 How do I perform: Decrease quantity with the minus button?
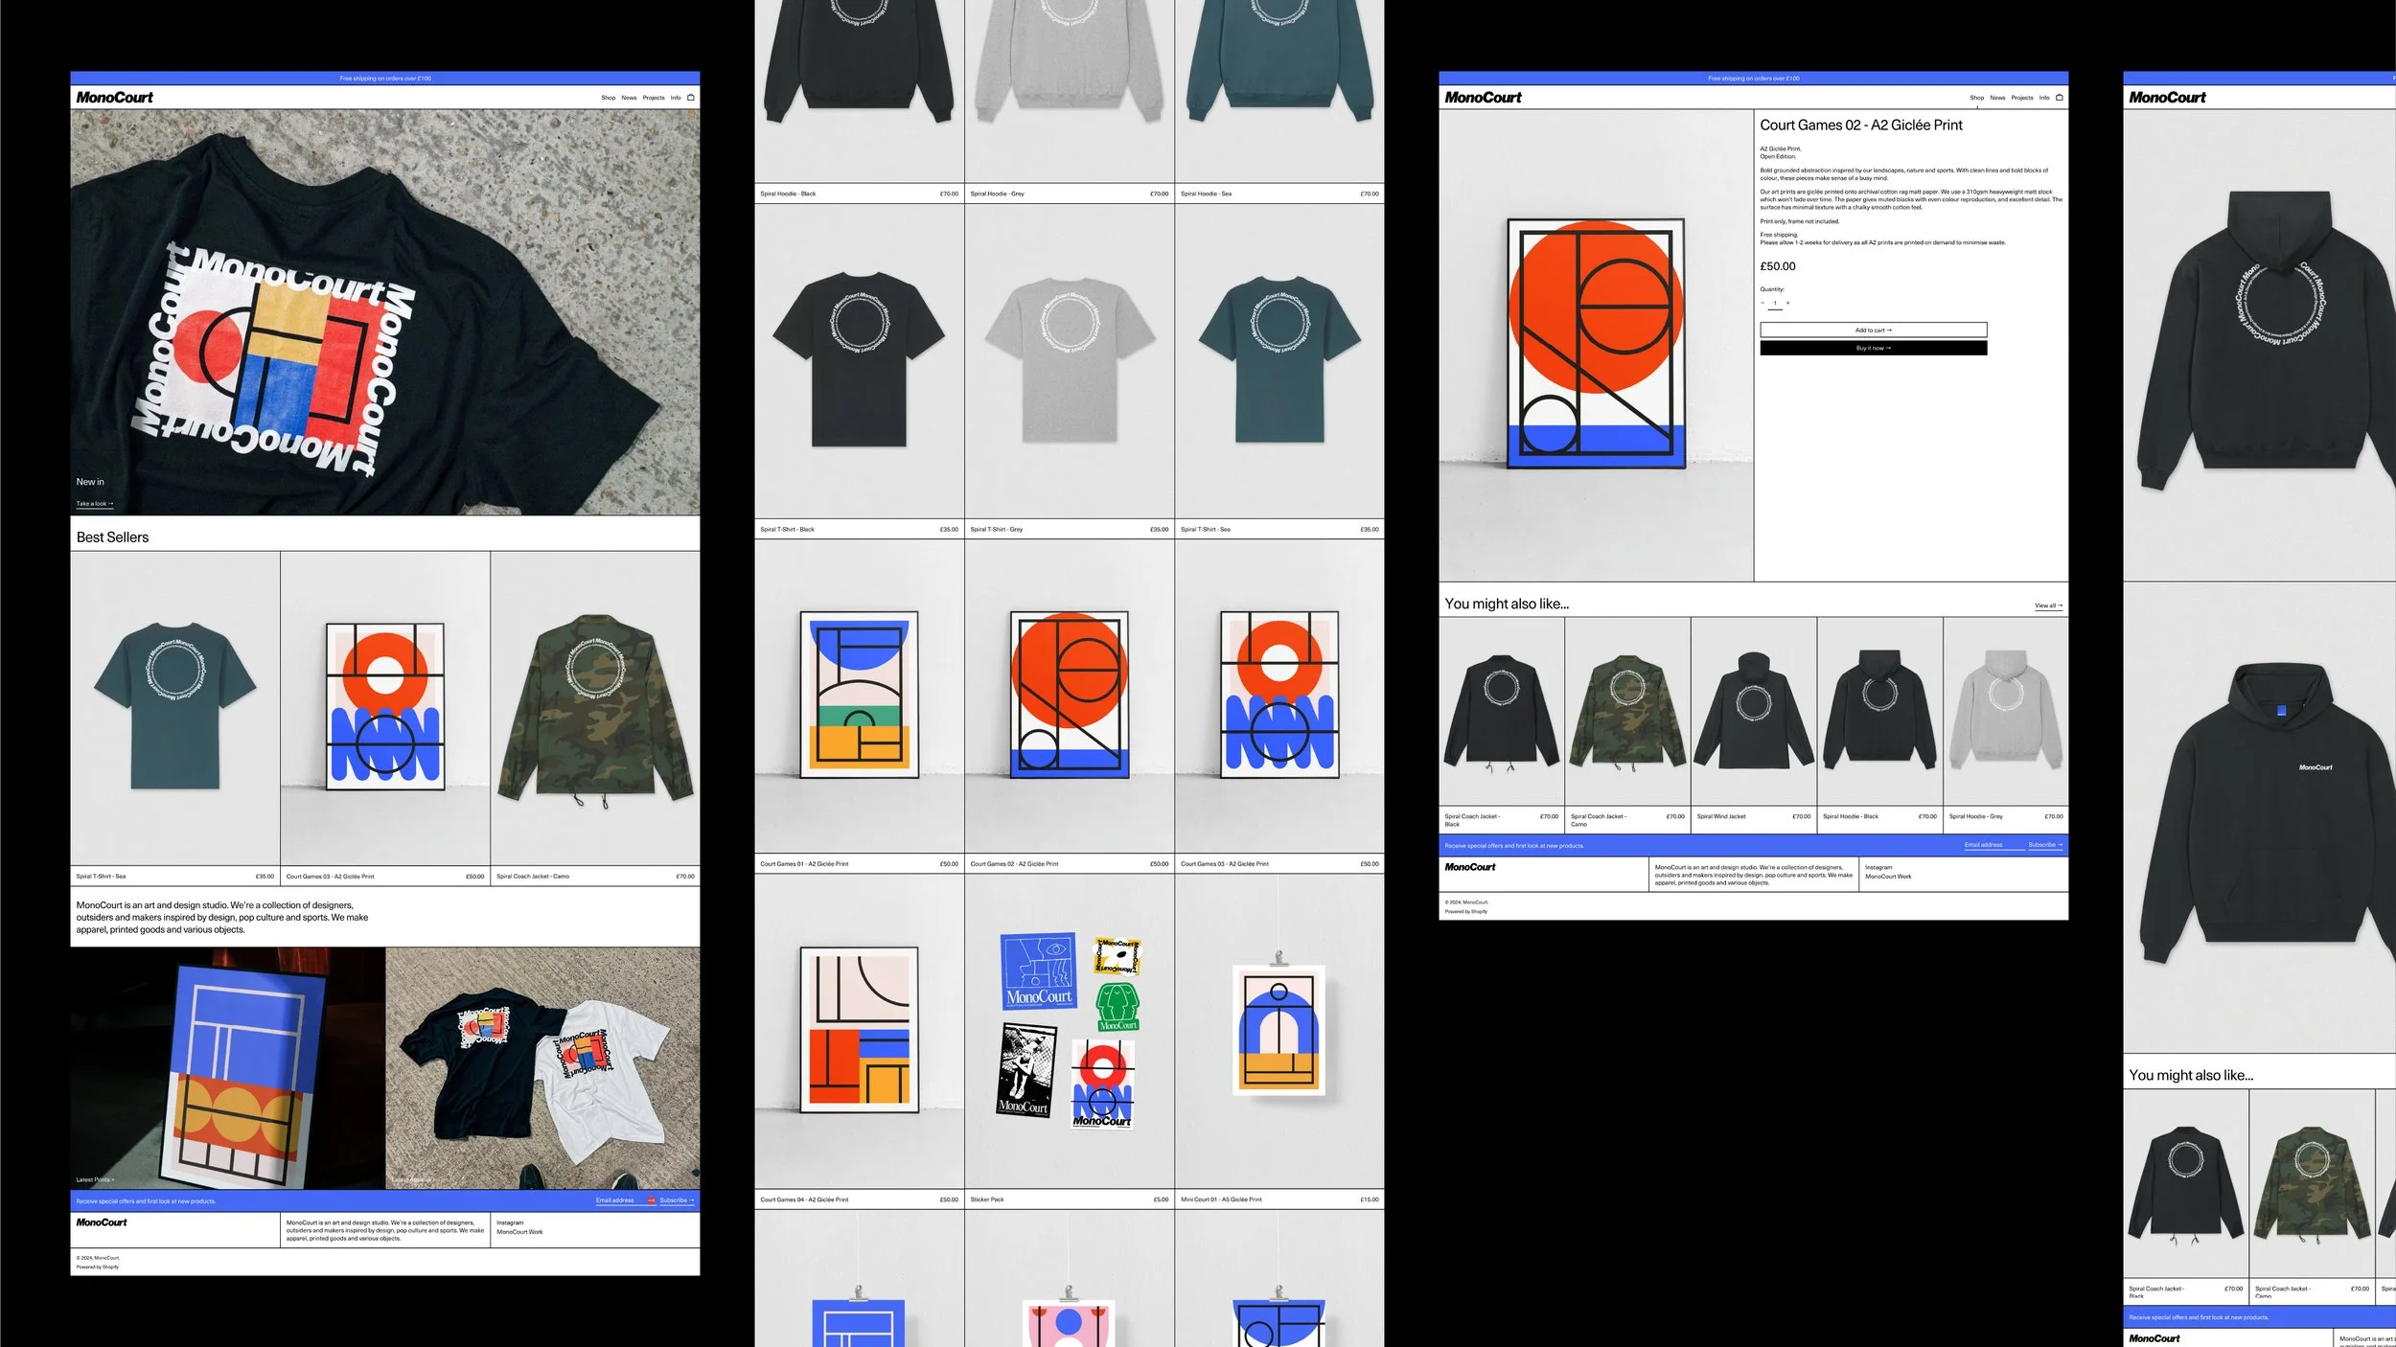(x=1762, y=303)
